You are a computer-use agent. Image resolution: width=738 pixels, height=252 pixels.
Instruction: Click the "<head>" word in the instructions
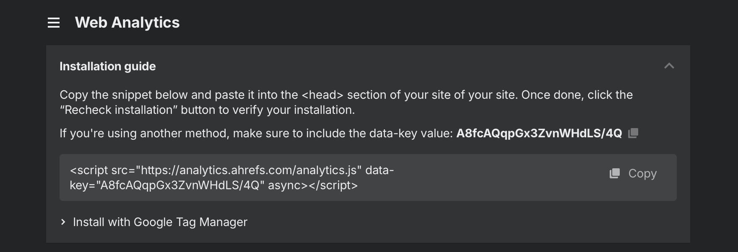(x=322, y=95)
